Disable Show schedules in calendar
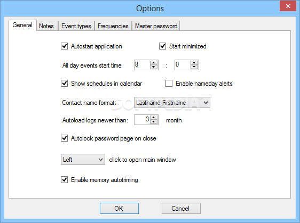 (x=64, y=84)
